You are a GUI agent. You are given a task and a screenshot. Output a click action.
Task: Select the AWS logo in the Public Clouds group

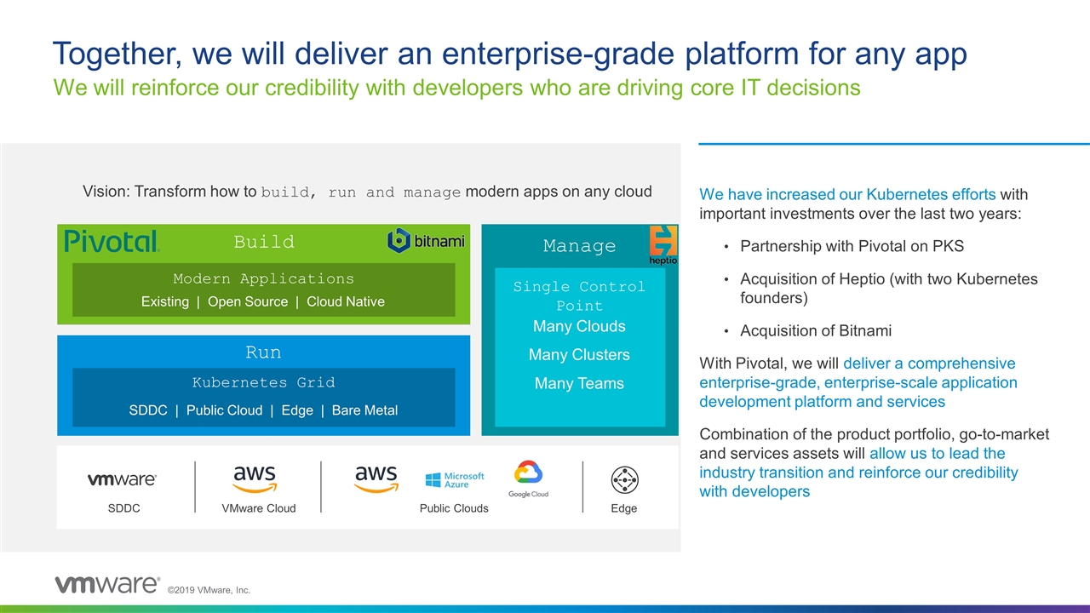(376, 478)
